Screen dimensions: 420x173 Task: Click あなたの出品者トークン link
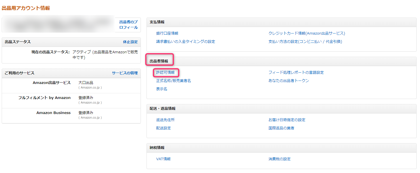click(x=289, y=81)
